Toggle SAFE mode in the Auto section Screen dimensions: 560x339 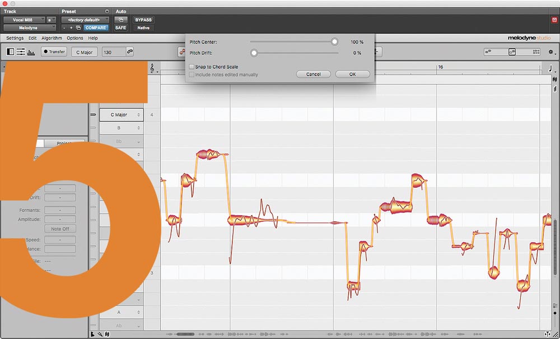(x=121, y=27)
